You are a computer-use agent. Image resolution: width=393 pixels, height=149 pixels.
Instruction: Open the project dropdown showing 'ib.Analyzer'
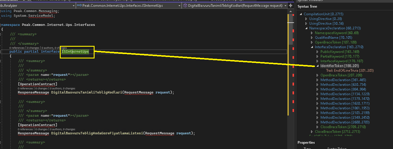tap(37, 6)
